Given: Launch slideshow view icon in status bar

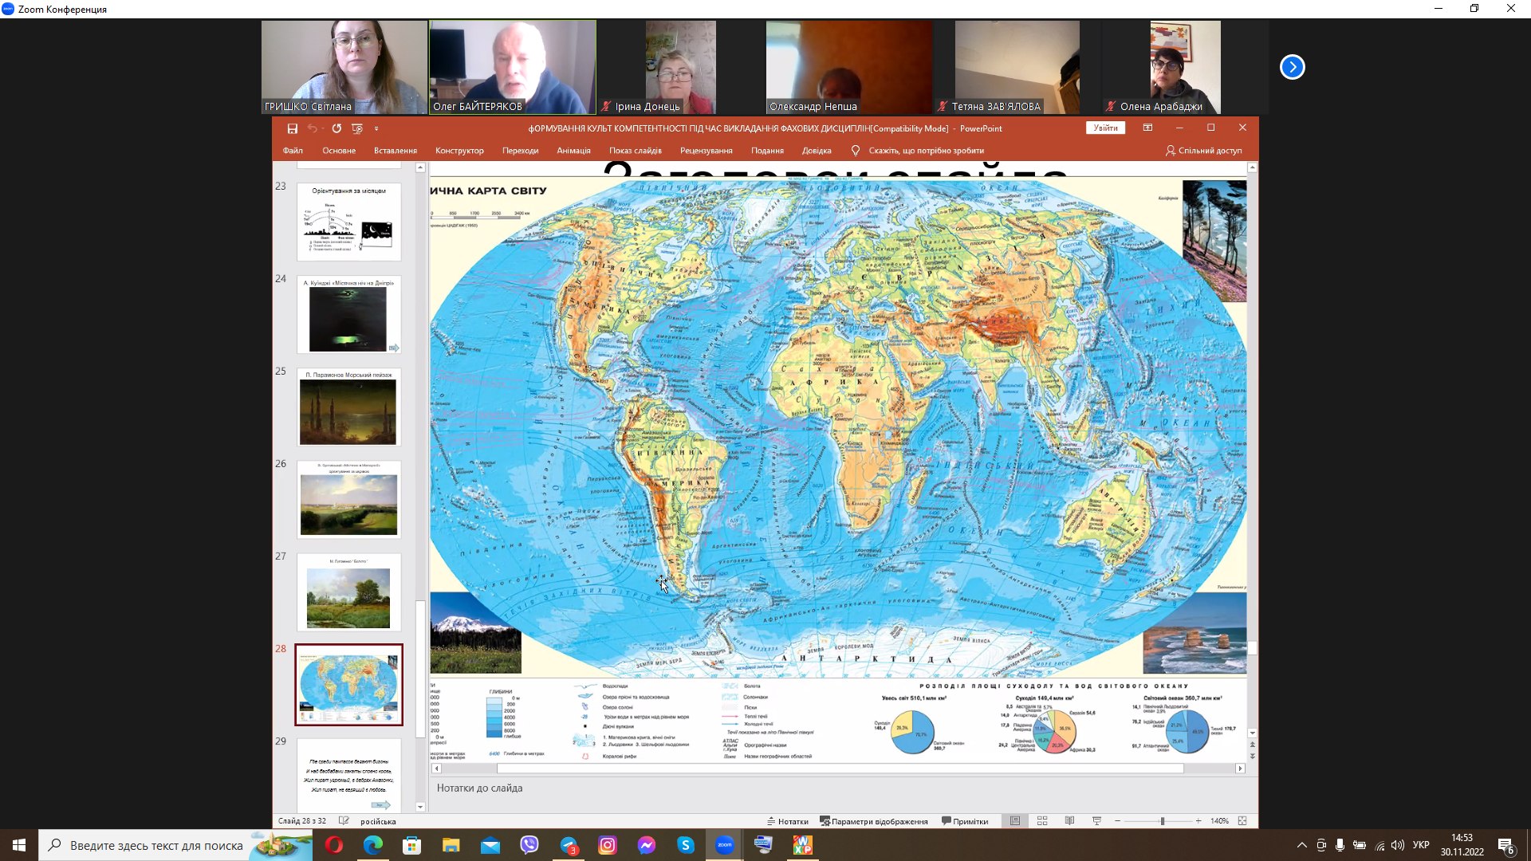Looking at the screenshot, I should [x=1097, y=821].
